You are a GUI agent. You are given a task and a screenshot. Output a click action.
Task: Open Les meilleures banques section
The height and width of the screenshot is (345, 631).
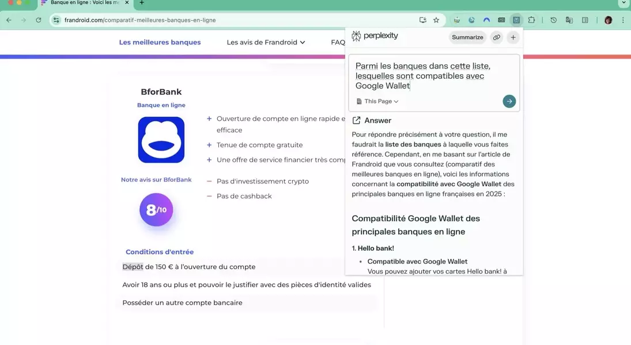tap(160, 42)
